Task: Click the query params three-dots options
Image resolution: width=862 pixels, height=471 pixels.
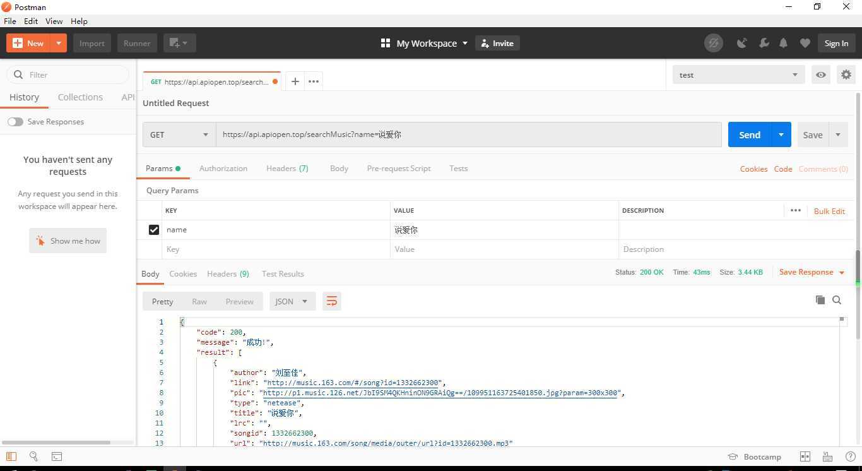Action: [x=795, y=210]
